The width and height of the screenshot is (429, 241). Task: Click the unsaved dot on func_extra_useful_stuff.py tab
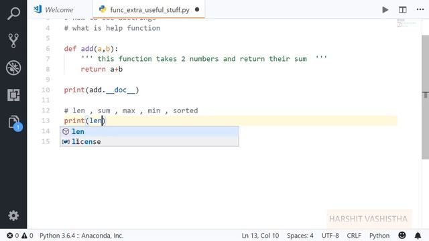coord(197,9)
